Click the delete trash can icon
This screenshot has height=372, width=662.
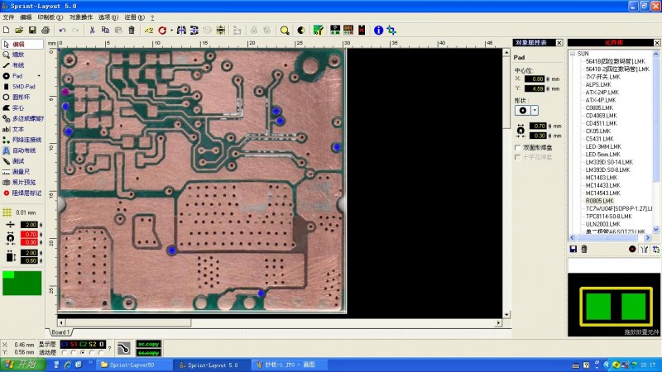pyautogui.click(x=132, y=31)
